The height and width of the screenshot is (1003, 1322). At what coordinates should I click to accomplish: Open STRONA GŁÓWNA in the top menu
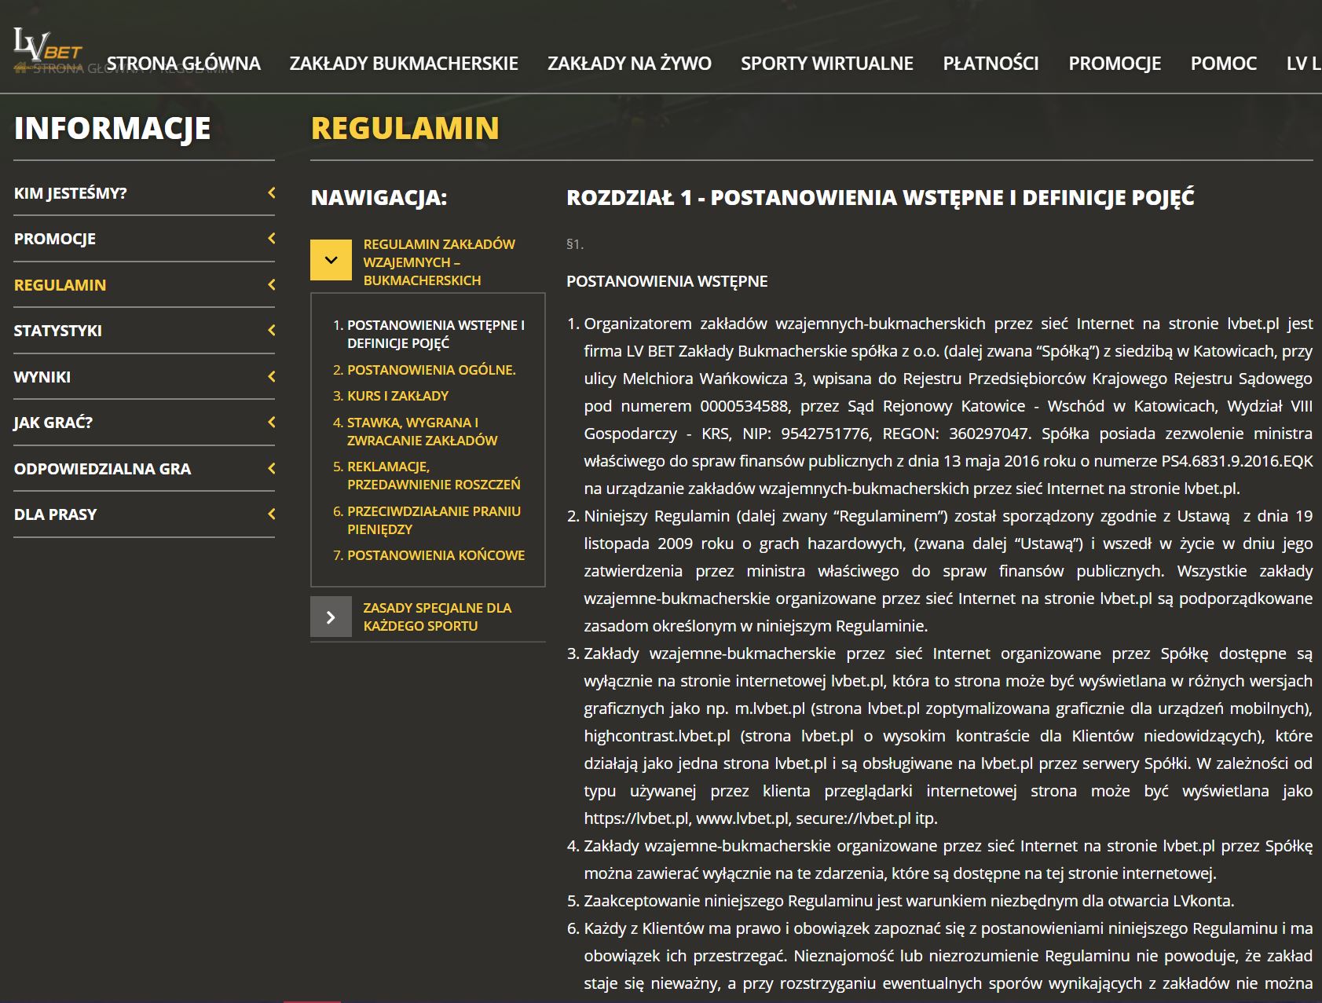[x=184, y=64]
